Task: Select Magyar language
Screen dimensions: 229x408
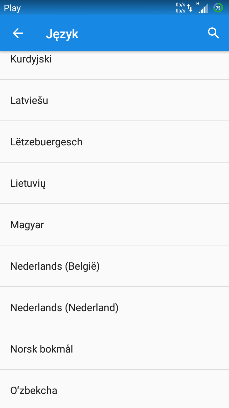Action: tap(114, 225)
